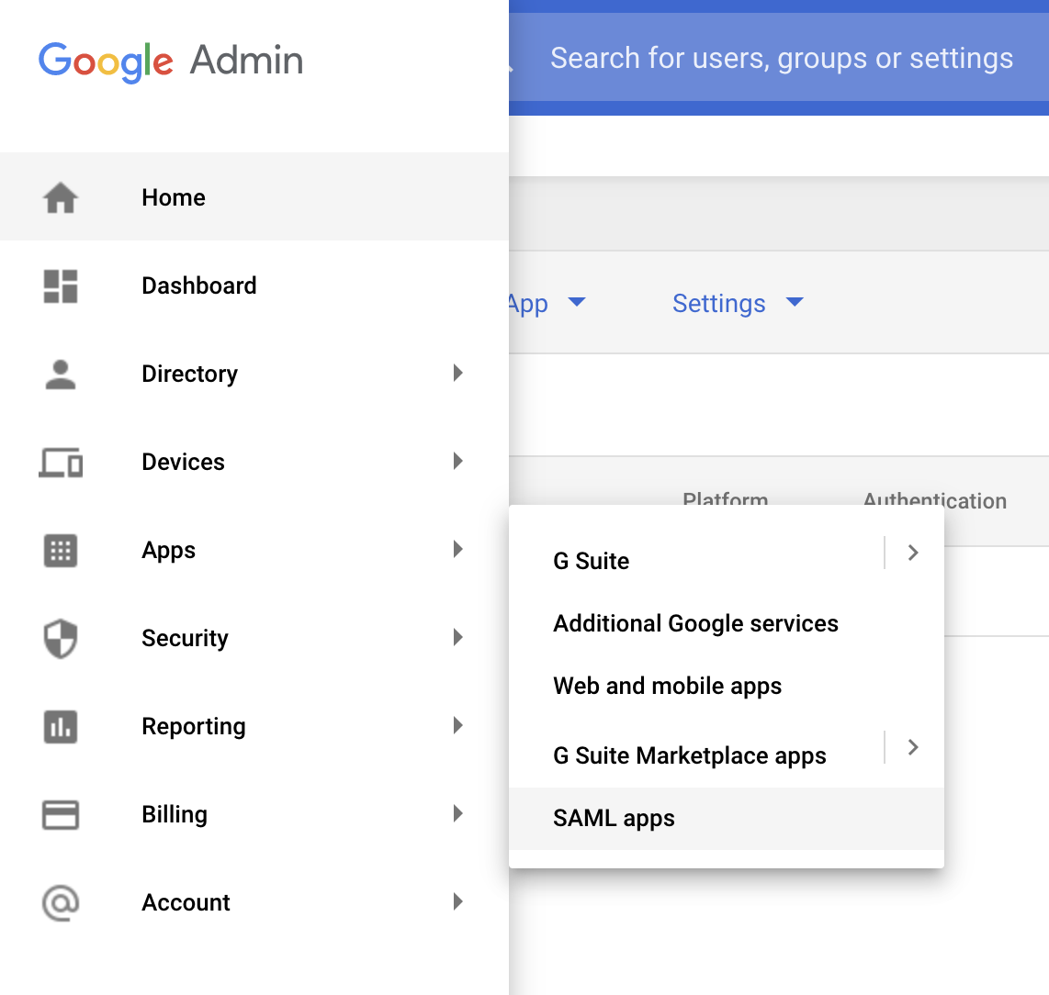
Task: Expand the Security submenu arrow
Action: [x=457, y=637]
